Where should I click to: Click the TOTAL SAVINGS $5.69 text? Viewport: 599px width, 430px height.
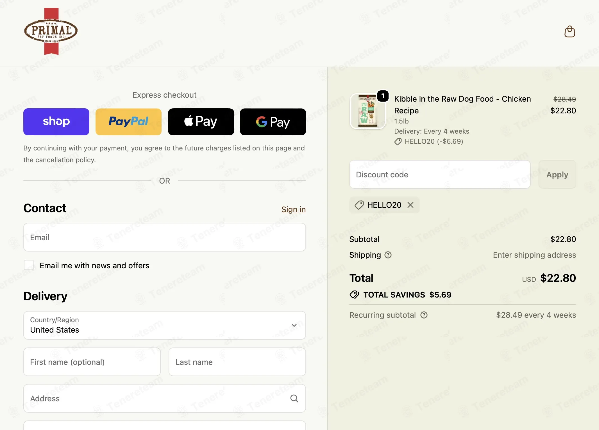tap(407, 295)
